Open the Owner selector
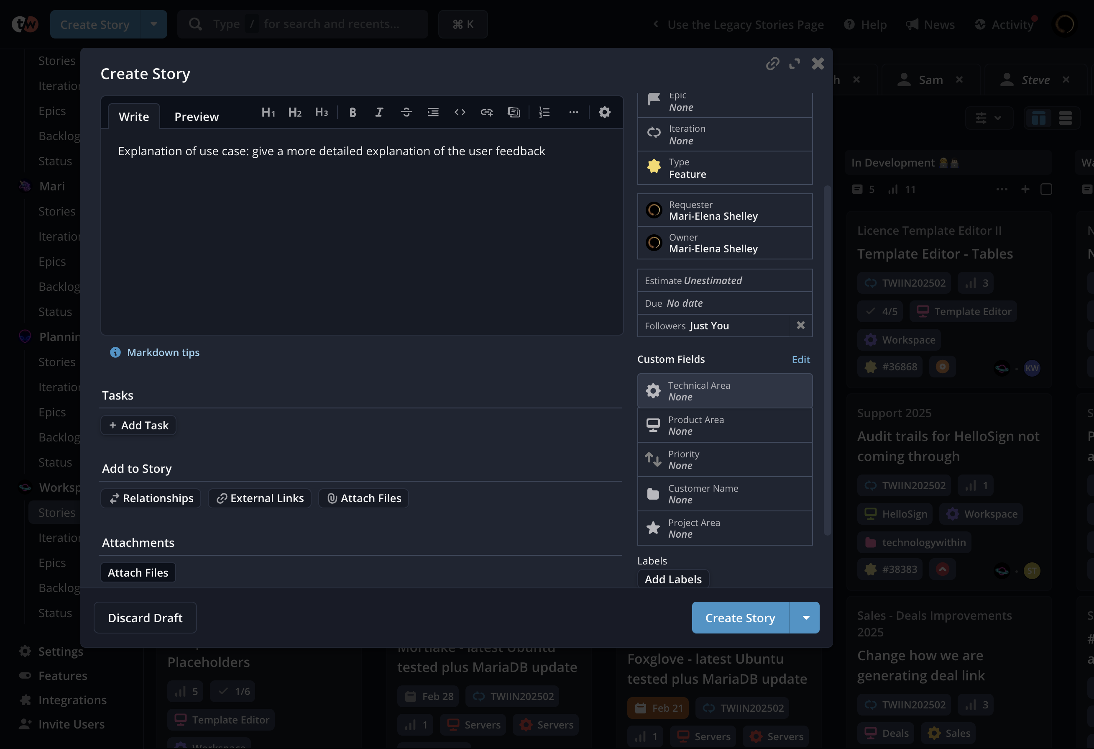This screenshot has width=1094, height=749. pos(724,243)
